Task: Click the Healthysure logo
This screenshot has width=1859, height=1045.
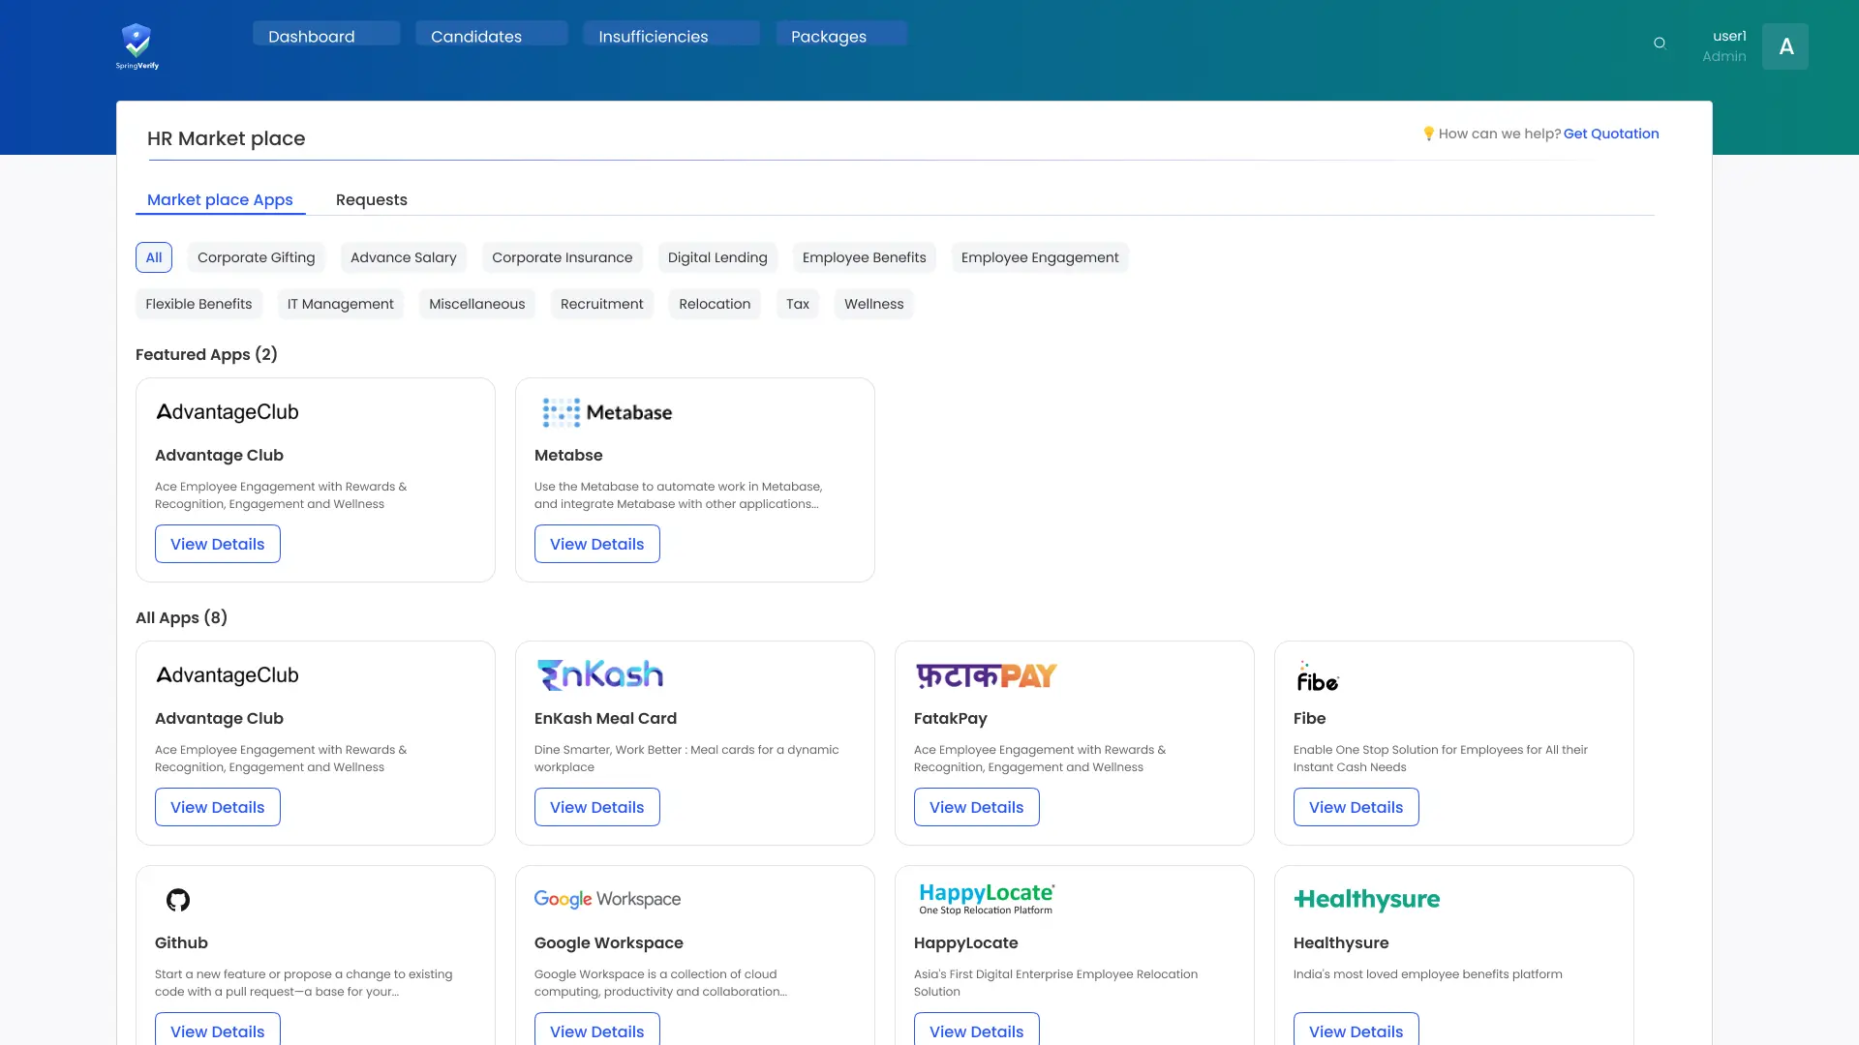Action: 1367,899
